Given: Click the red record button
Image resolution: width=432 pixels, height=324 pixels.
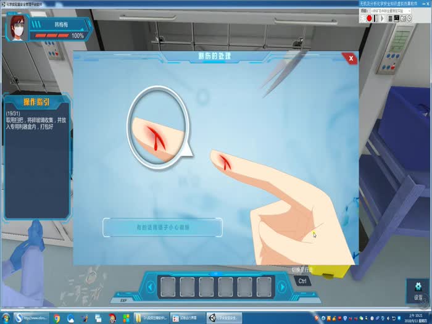Looking at the screenshot, I should click(369, 19).
